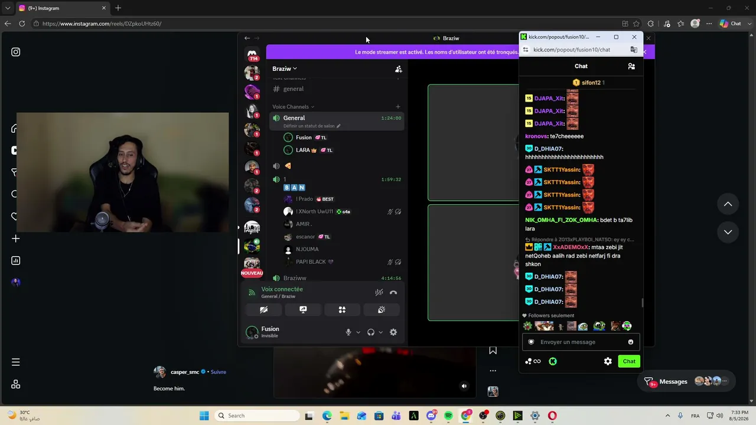Deafen with the Discord headphones button
The image size is (756, 425).
point(371,332)
